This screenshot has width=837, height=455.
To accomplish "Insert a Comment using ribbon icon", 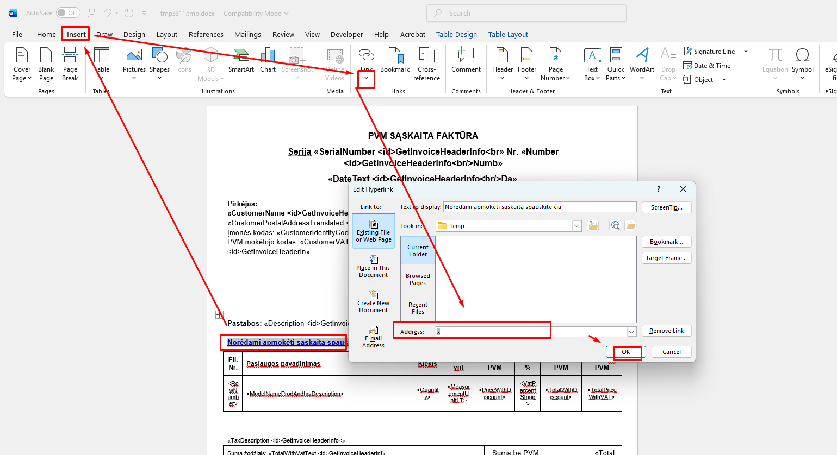I will pos(466,56).
